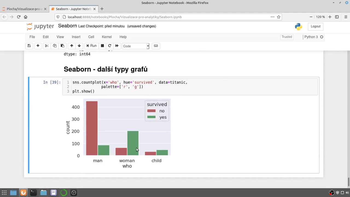Close the Plocha/Vizualizace browser tab
The height and width of the screenshot is (197, 350).
coord(45,9)
